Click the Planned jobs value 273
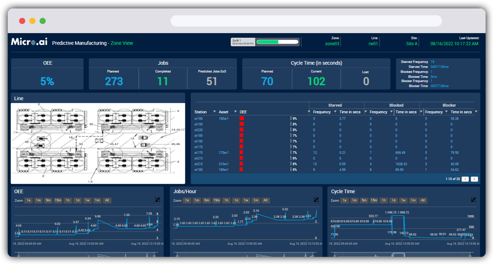Screen dimensions: 493x266 coord(114,81)
